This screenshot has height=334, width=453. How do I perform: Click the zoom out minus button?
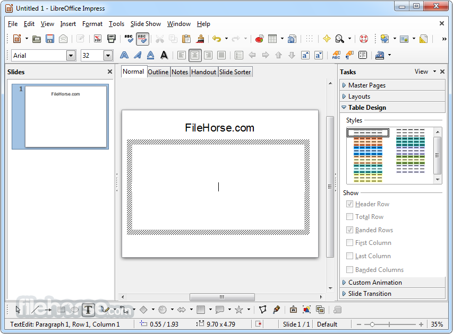(359, 324)
